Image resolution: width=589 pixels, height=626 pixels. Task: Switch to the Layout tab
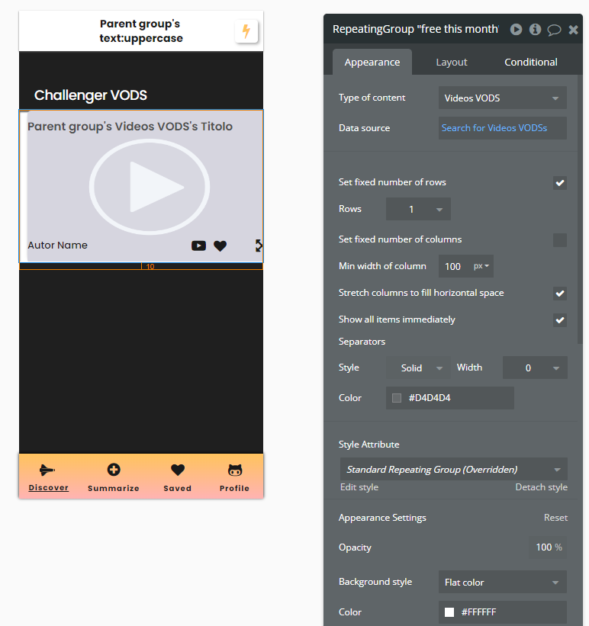coord(452,63)
